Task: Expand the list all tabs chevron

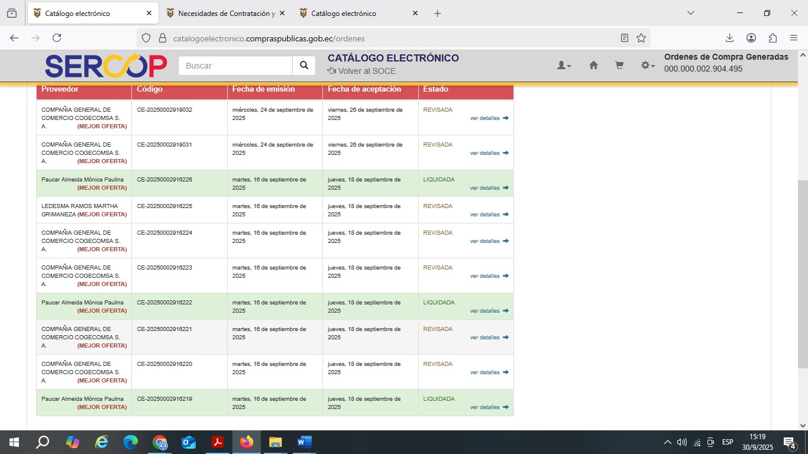Action: point(690,13)
